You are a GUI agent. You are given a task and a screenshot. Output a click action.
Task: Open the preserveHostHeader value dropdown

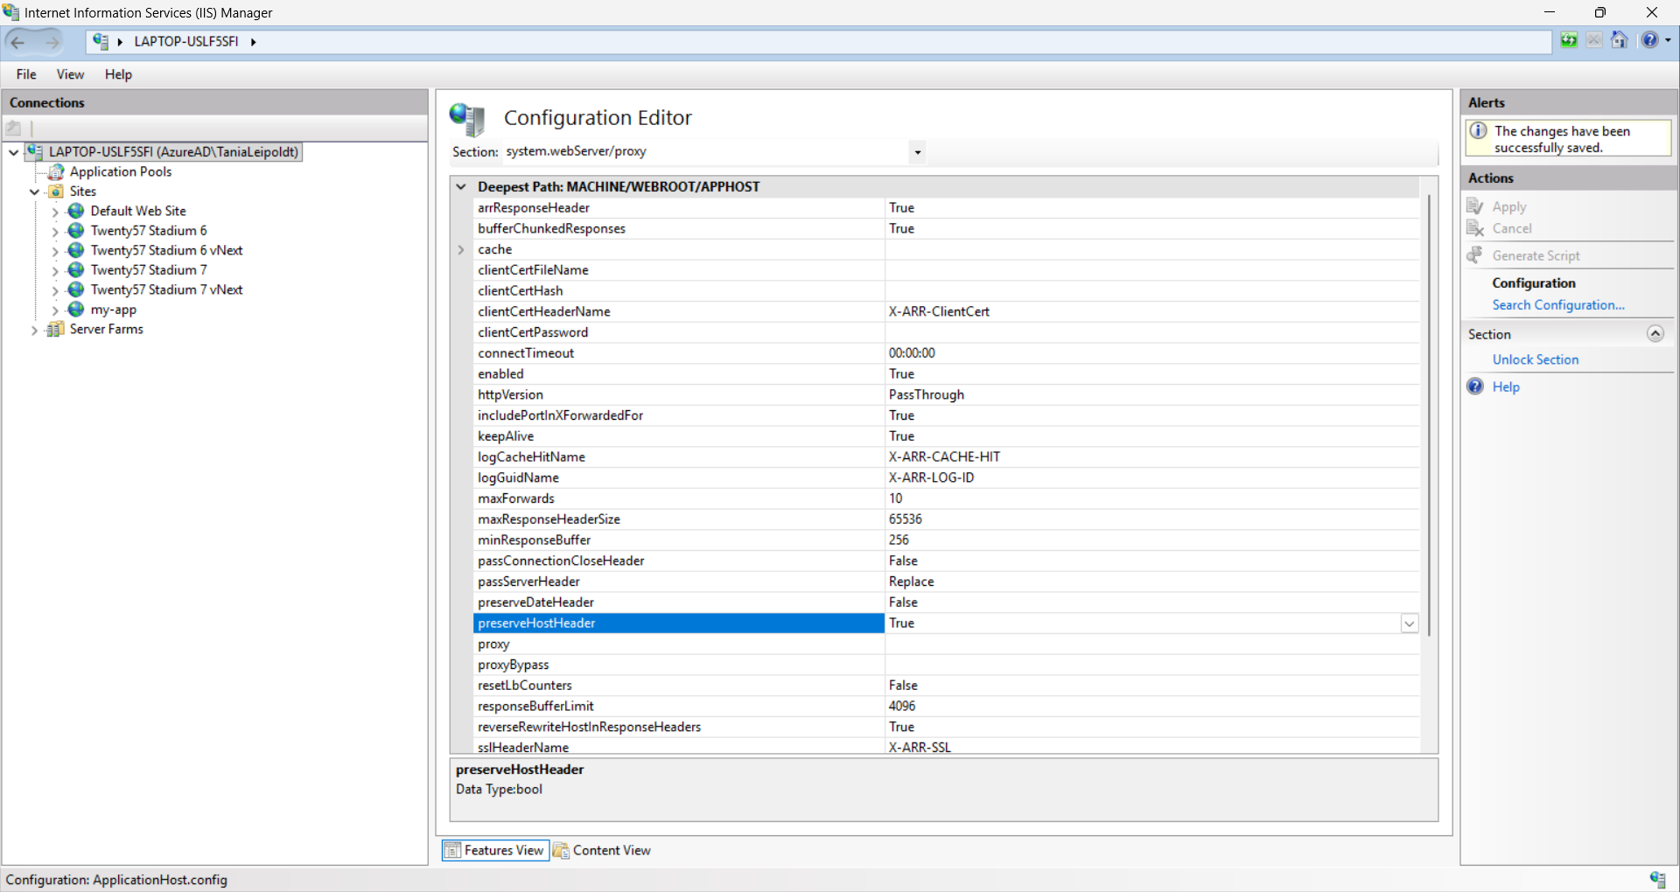(x=1410, y=624)
